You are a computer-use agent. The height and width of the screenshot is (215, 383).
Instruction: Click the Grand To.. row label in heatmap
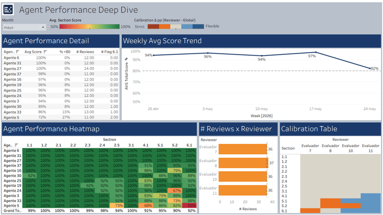pyautogui.click(x=12, y=211)
